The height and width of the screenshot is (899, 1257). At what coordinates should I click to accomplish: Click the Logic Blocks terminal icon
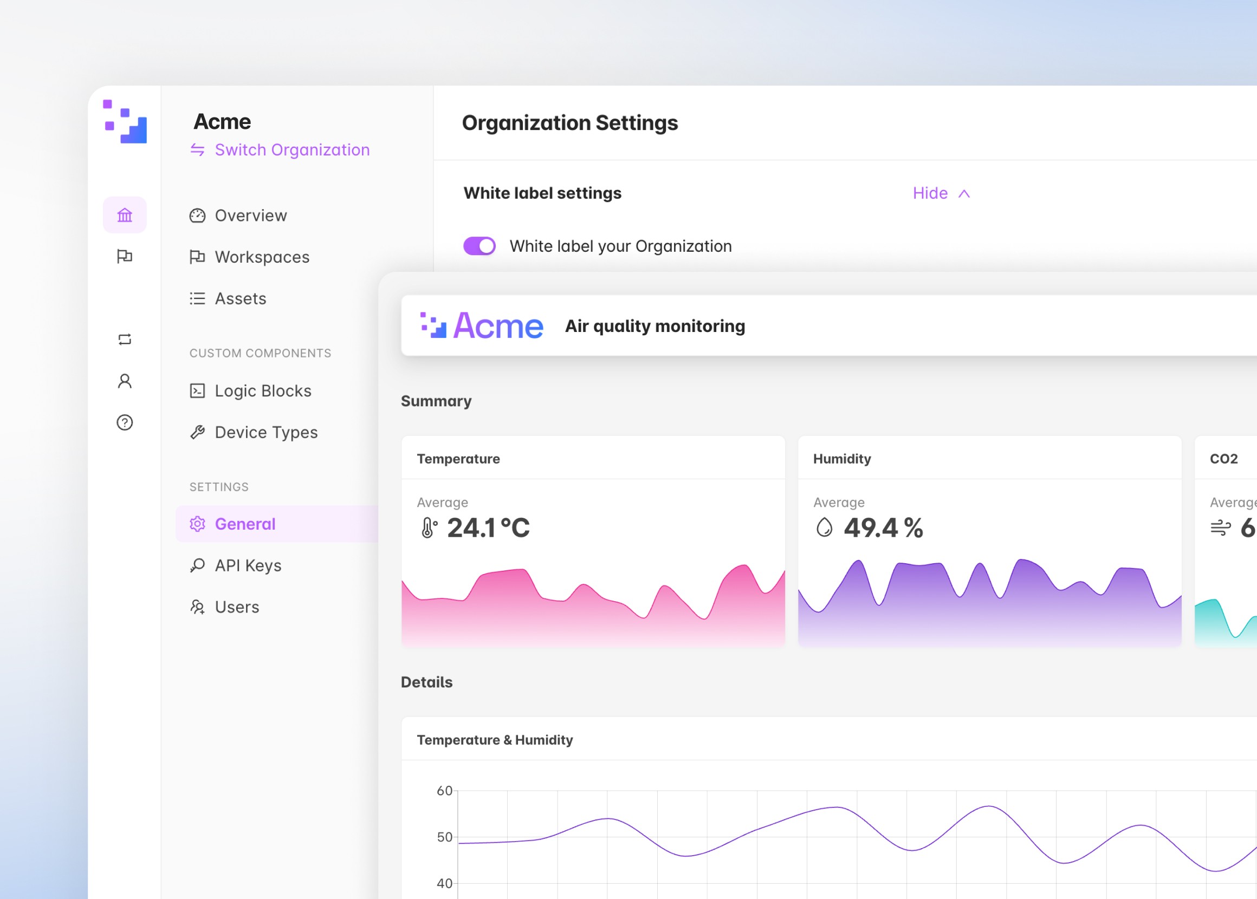click(197, 391)
